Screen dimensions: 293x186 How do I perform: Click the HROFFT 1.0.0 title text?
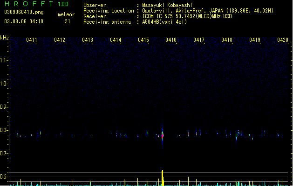click(36, 4)
